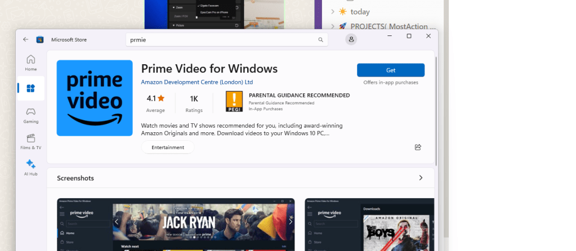The height and width of the screenshot is (251, 576).
Task: Click the Entertainment category tag
Action: click(x=168, y=147)
